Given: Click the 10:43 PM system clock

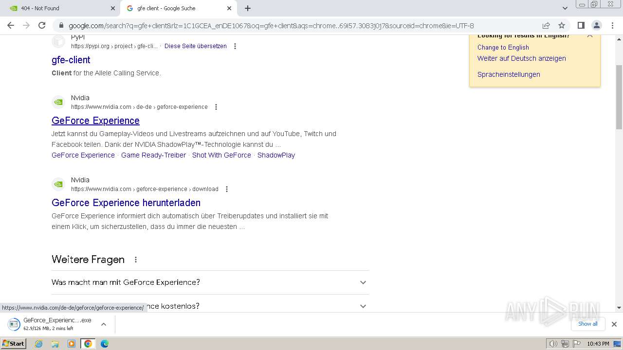Looking at the screenshot, I should (x=598, y=344).
